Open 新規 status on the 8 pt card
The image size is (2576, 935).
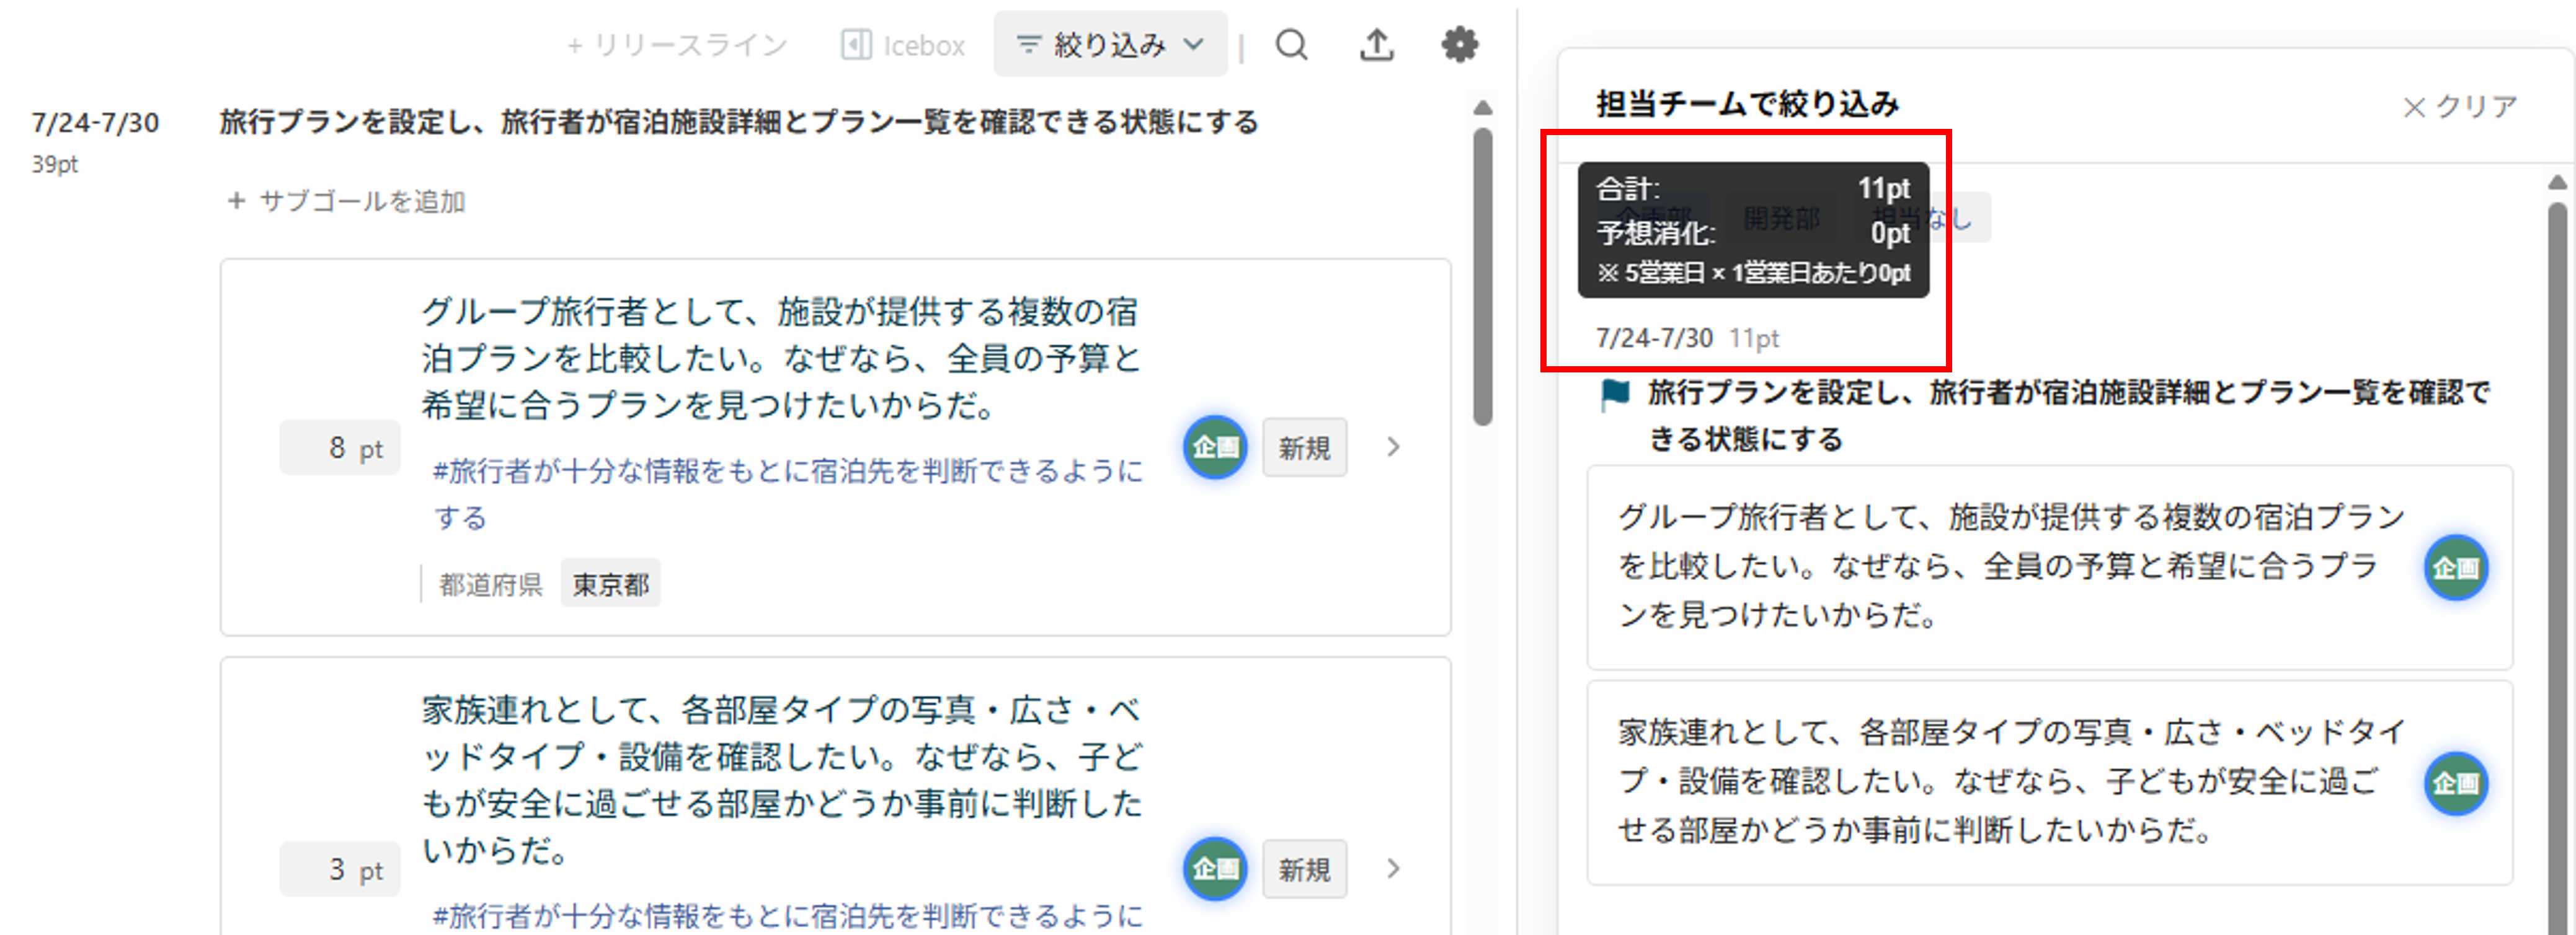coord(1304,447)
